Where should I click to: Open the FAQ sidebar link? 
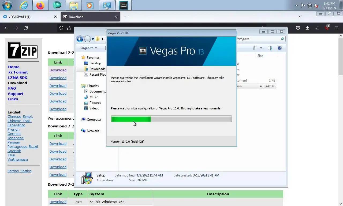click(12, 88)
